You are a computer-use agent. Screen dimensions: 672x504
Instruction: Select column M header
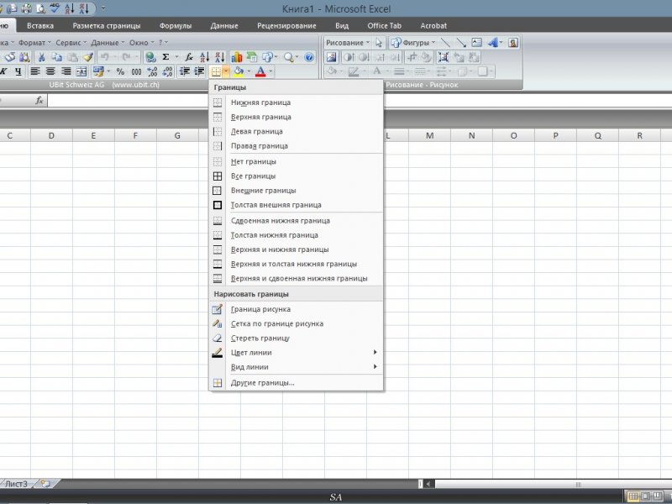click(430, 136)
